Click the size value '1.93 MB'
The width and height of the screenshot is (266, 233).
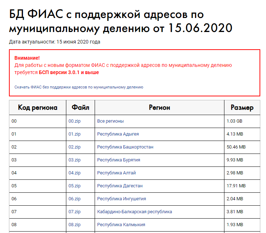pyautogui.click(x=235, y=225)
